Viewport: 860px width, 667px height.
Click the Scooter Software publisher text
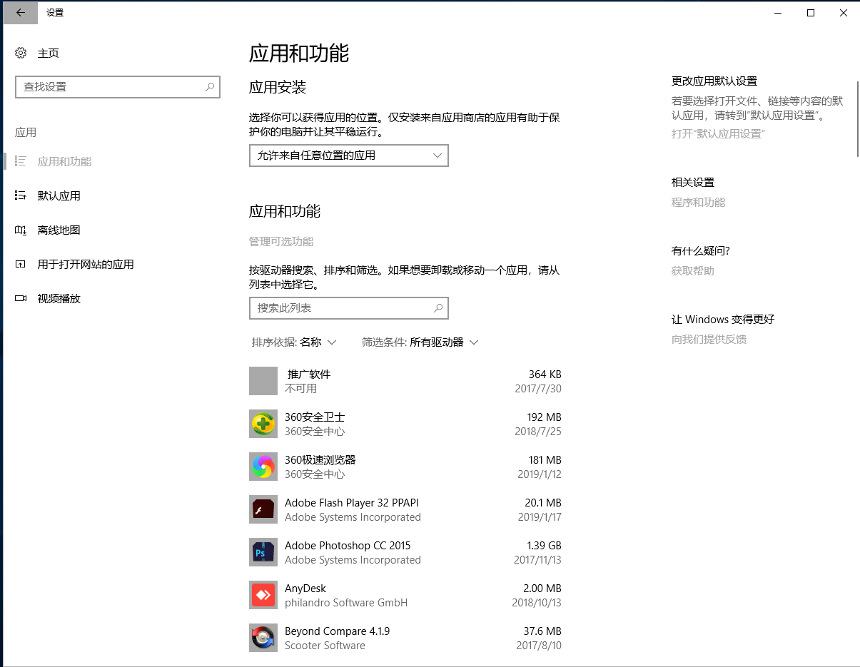tap(325, 645)
